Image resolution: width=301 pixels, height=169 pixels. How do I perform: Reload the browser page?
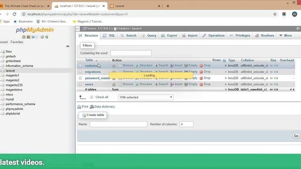pos(15,14)
